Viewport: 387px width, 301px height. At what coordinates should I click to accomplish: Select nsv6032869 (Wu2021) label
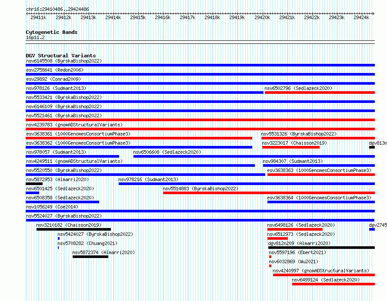pos(294,261)
